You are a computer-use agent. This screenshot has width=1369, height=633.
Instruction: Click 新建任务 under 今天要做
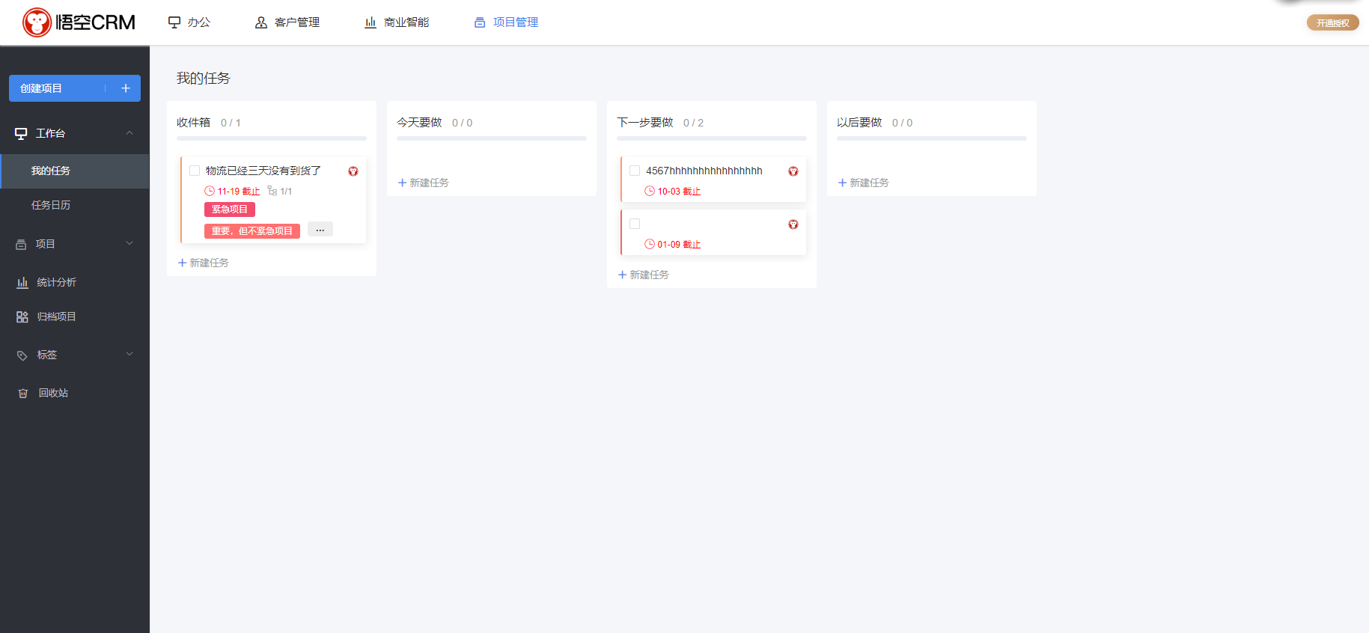(x=424, y=183)
